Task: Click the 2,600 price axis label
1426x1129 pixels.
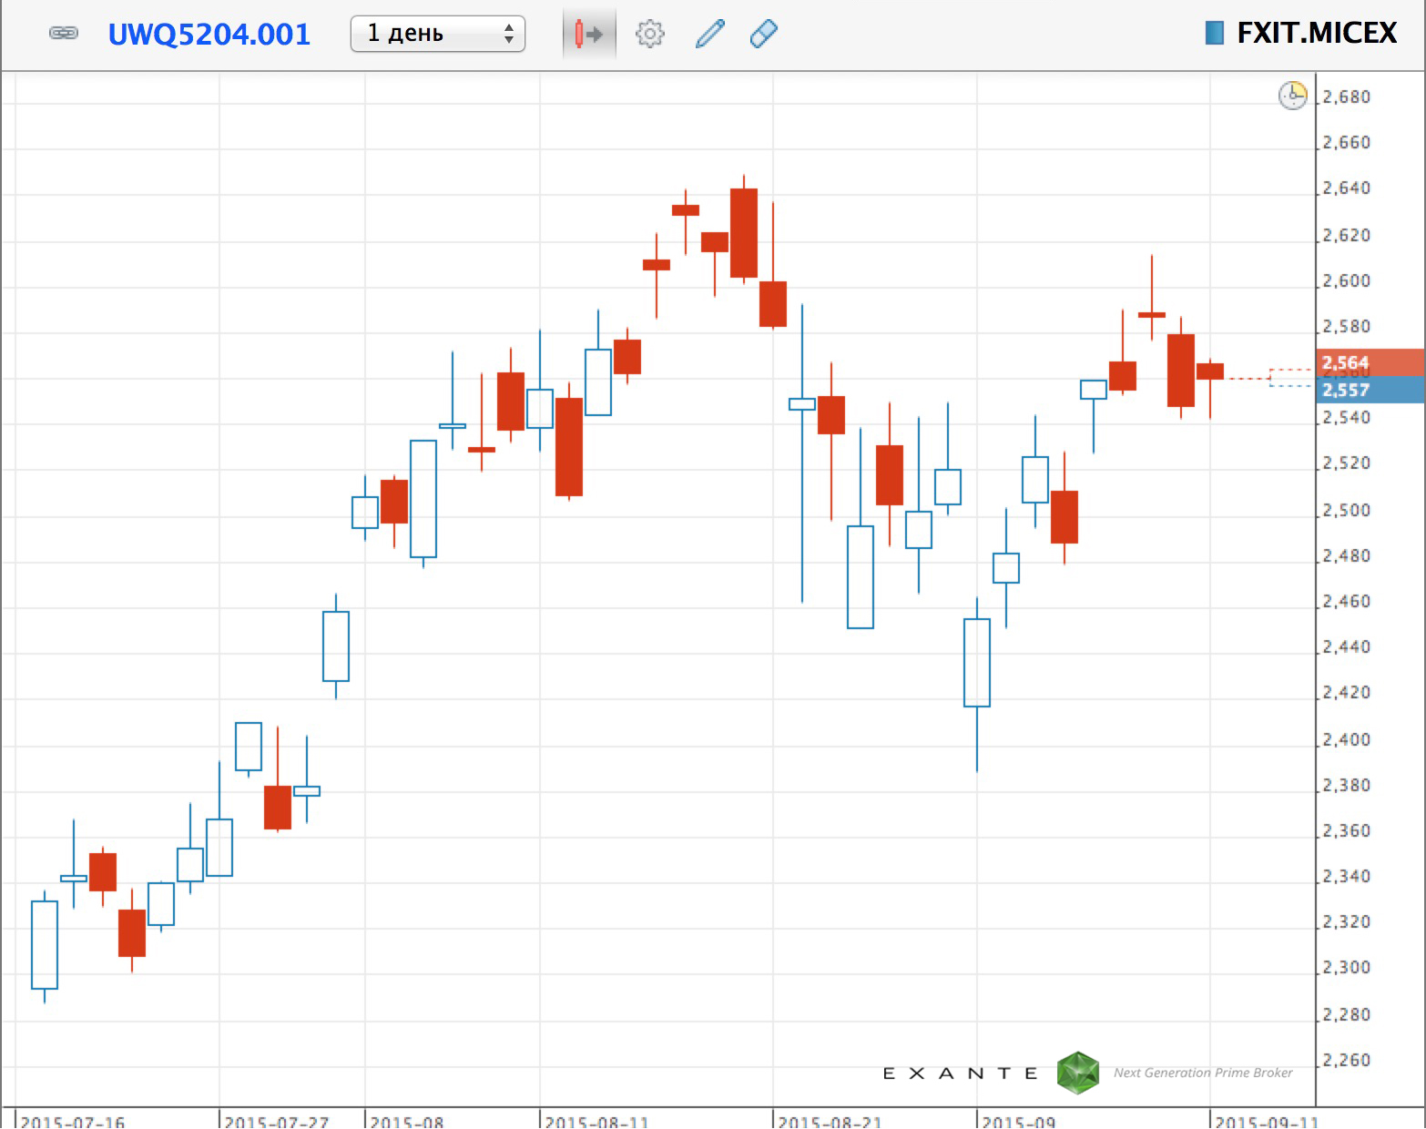Action: (x=1346, y=280)
